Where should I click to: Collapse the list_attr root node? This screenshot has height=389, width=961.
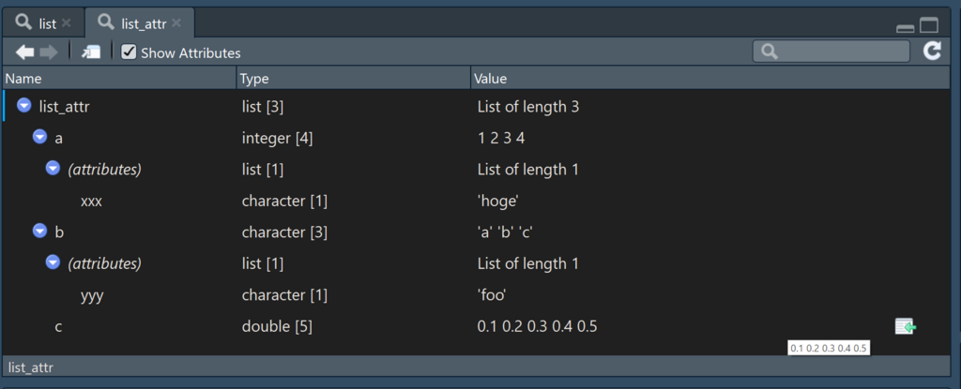coord(23,106)
